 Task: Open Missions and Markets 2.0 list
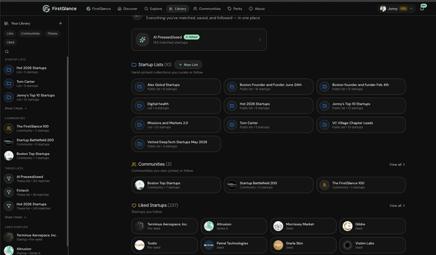point(176,125)
